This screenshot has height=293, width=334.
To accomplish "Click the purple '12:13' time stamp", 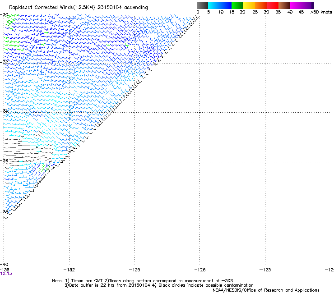I will coord(6,274).
